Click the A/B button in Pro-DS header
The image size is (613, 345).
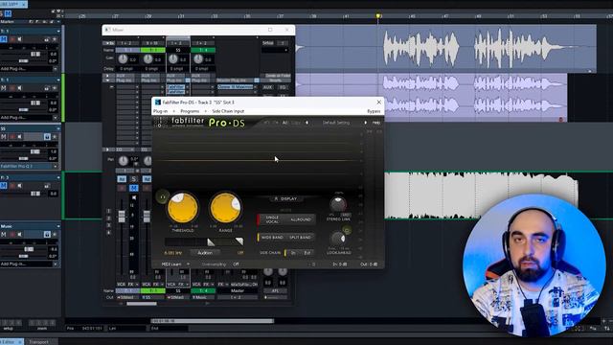285,123
